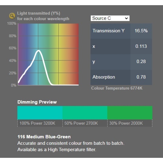The image size is (163, 163).
Task: Click the x value 0.113 cell
Action: [141, 46]
